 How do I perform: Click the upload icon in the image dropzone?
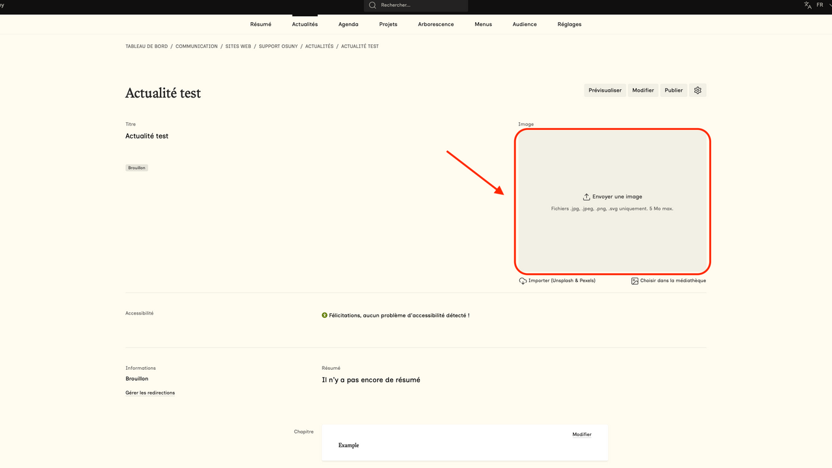(586, 197)
